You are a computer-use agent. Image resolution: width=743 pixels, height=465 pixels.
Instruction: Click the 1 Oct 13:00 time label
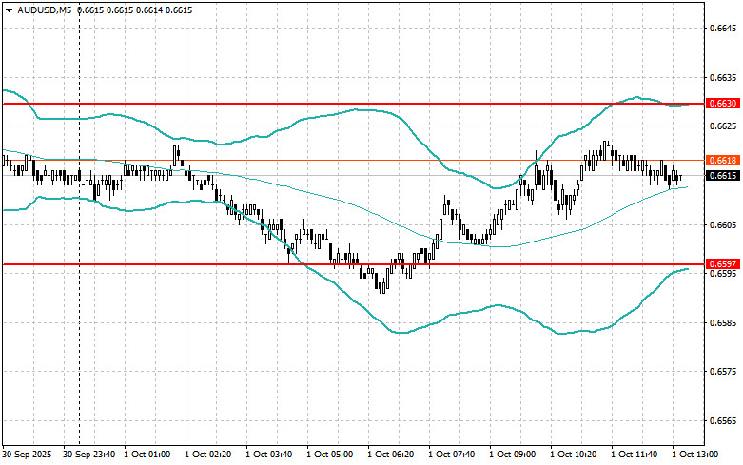(694, 455)
